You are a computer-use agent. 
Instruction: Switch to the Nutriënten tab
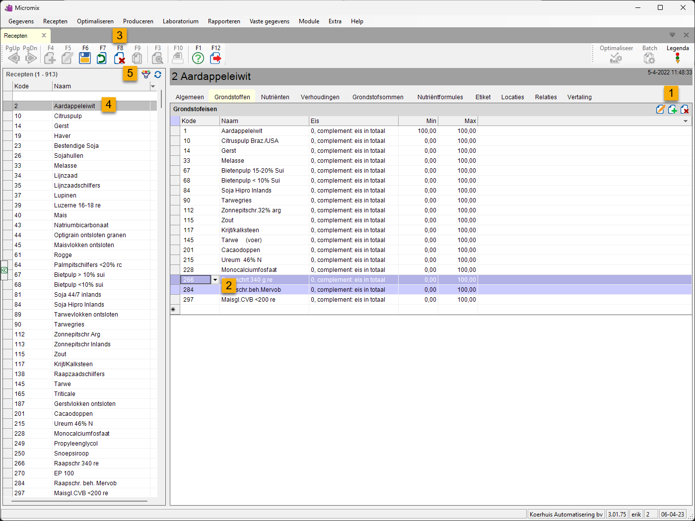pos(275,97)
